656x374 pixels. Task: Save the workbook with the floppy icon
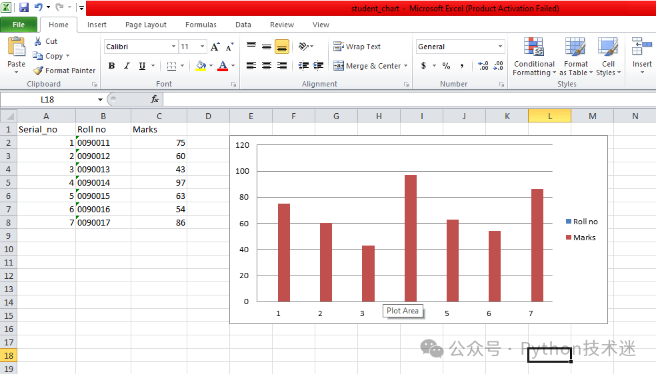[x=24, y=7]
